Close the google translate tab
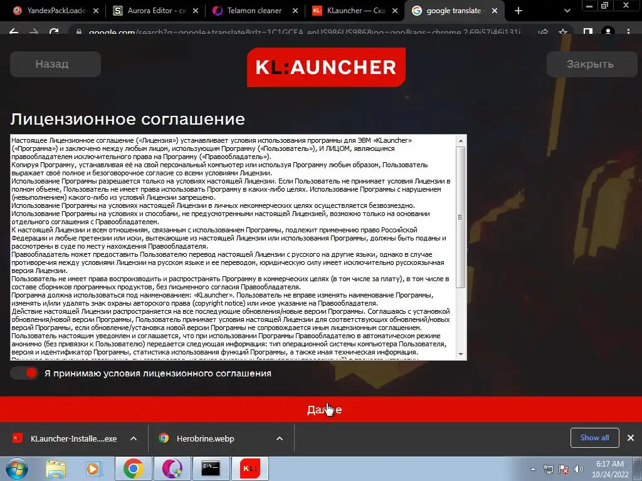642x481 pixels. (495, 11)
